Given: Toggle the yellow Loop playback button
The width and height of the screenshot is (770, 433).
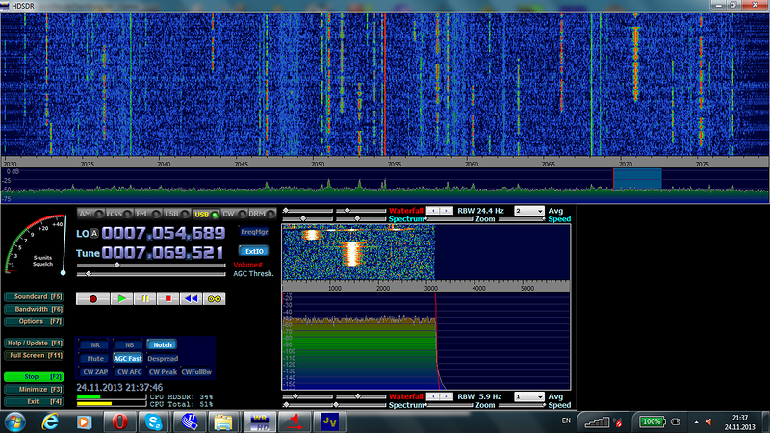Looking at the screenshot, I should point(214,298).
